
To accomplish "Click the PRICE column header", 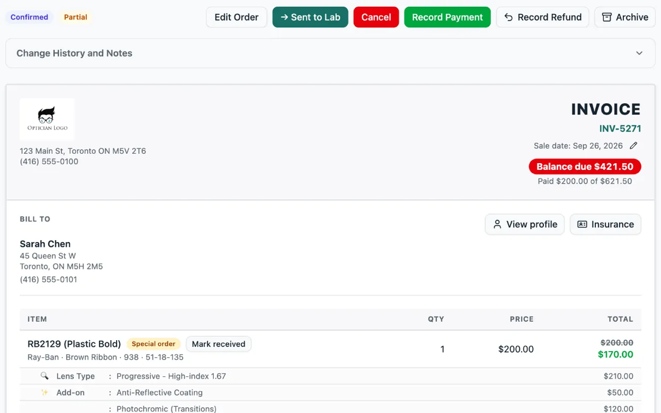I will coord(522,319).
